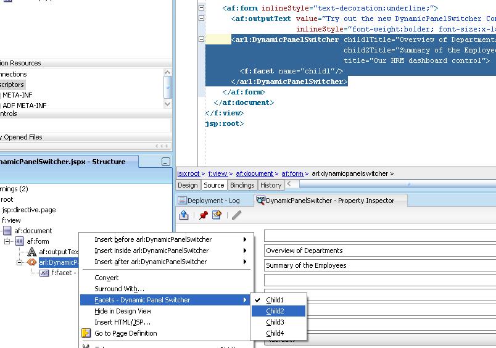Click the notepad icon next to the pushpin
This screenshot has height=348, width=496.
(217, 215)
